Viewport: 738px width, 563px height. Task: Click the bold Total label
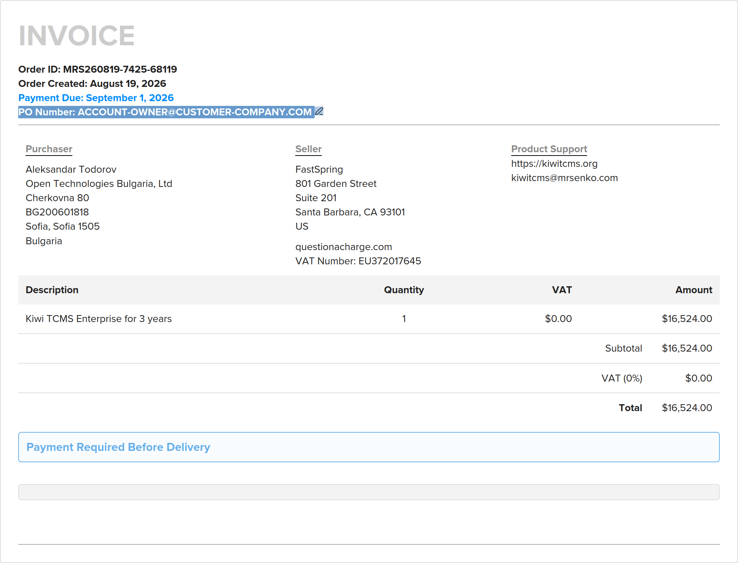pos(630,408)
